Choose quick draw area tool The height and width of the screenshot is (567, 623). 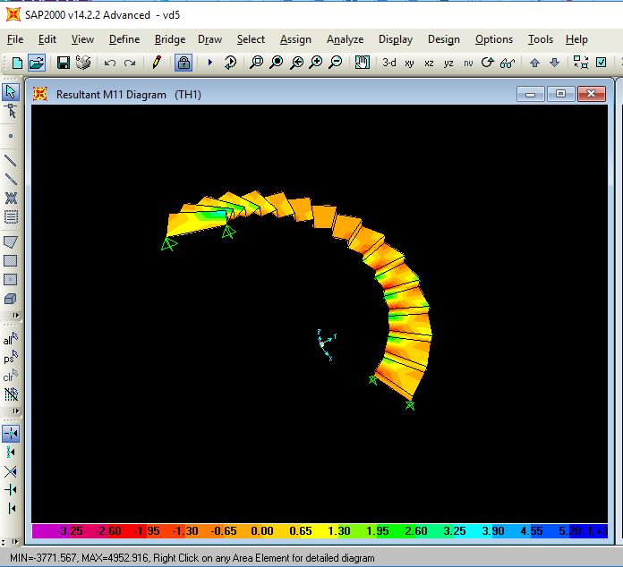11,280
